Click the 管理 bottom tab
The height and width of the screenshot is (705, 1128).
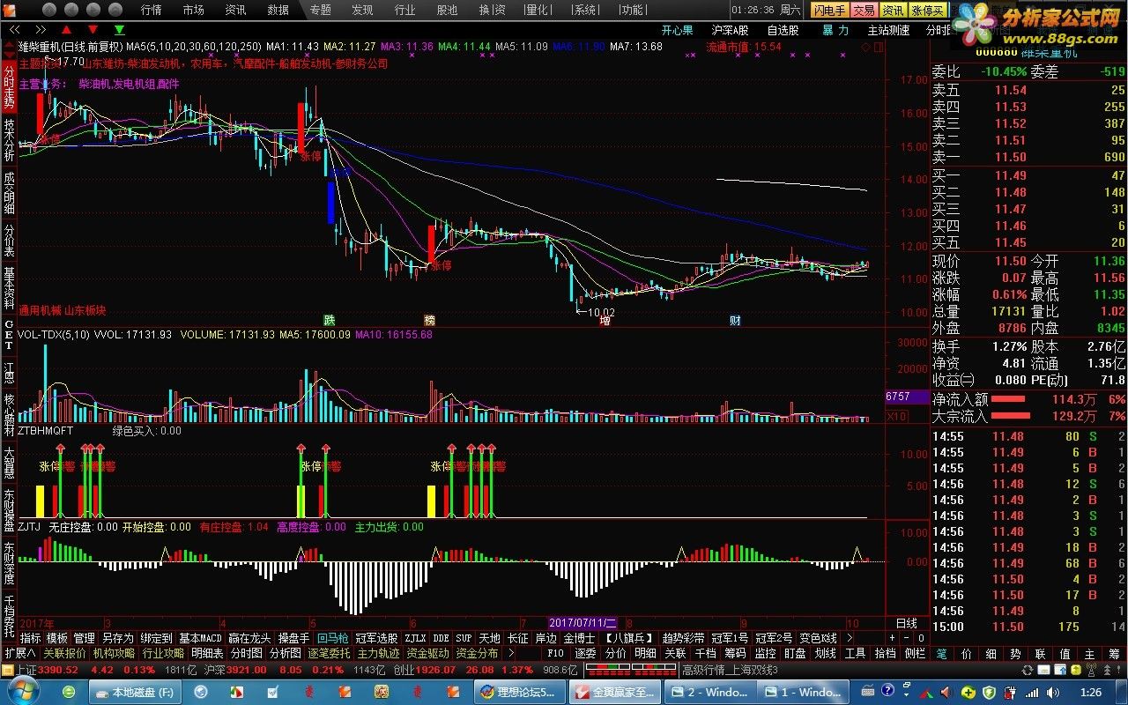[84, 638]
